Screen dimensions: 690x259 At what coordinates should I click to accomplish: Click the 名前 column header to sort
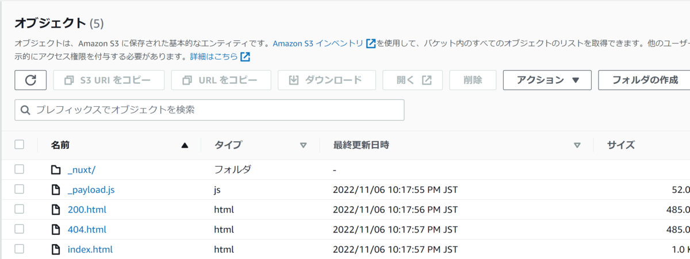pos(60,145)
